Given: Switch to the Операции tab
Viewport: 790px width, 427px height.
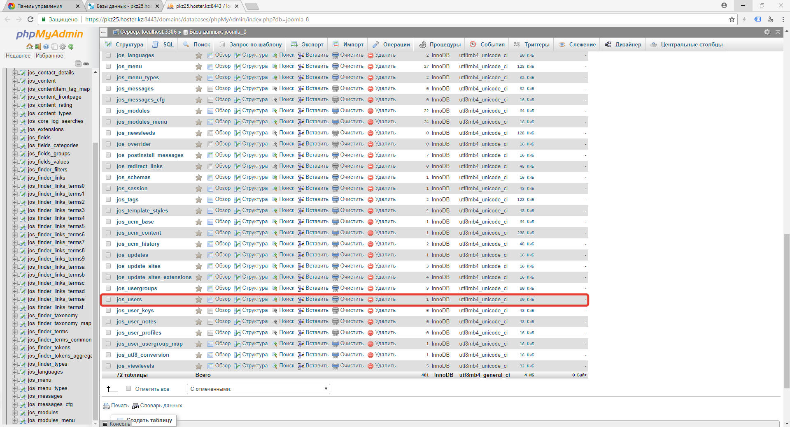Looking at the screenshot, I should pyautogui.click(x=391, y=44).
